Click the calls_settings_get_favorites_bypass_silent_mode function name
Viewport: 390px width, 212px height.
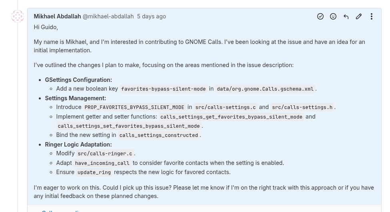click(231, 117)
